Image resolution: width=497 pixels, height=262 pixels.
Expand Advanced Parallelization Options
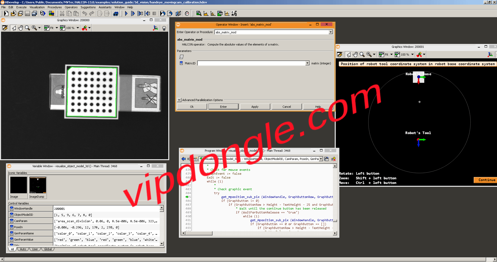click(x=179, y=100)
